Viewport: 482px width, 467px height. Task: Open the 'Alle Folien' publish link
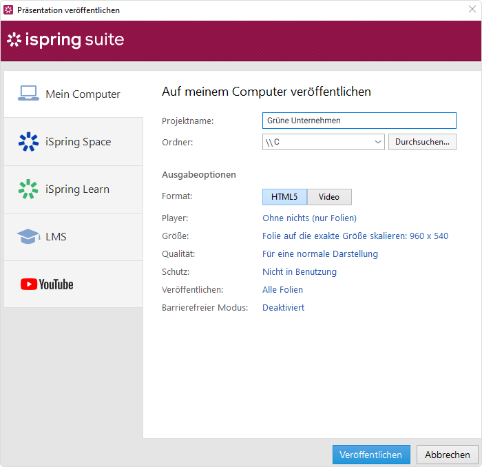pyautogui.click(x=282, y=289)
